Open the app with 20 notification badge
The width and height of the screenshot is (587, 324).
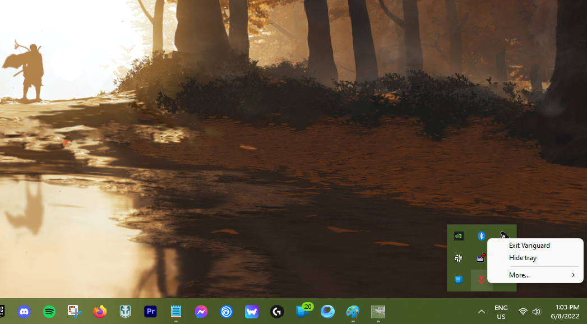[x=303, y=311]
